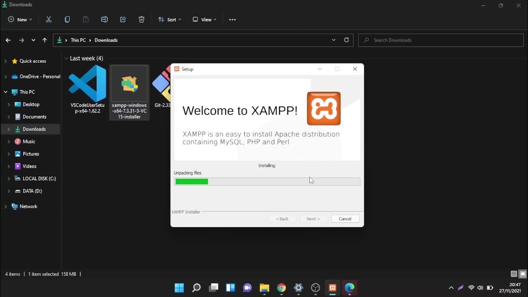
Task: Click the Share icon in Explorer toolbar
Action: click(123, 19)
